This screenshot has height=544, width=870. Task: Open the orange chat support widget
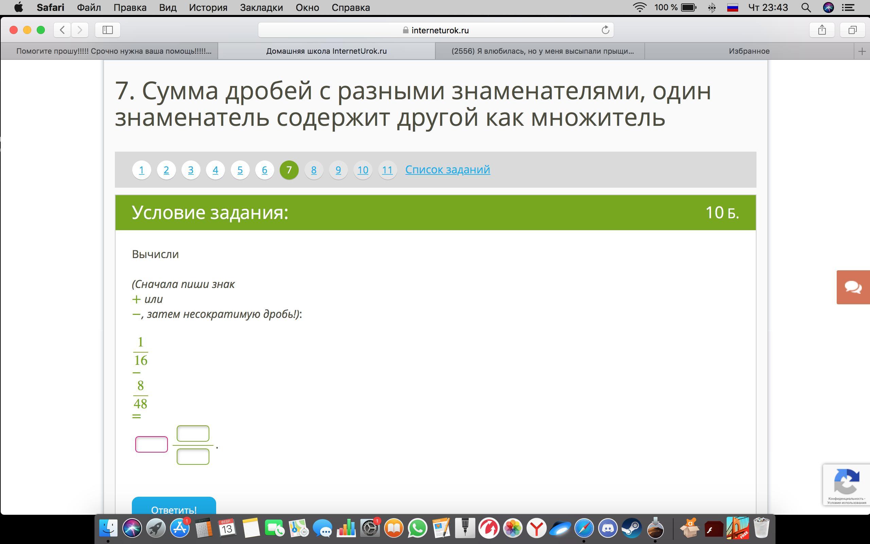(x=853, y=287)
